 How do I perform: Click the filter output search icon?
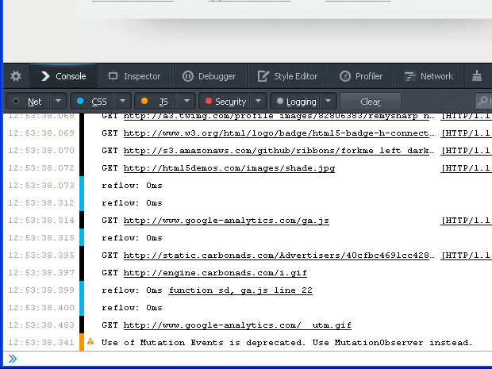click(483, 101)
